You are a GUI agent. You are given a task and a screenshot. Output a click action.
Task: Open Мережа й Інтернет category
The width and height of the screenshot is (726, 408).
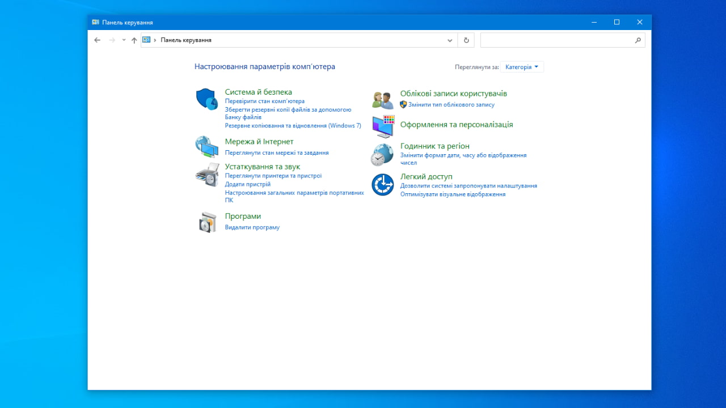[x=259, y=142]
